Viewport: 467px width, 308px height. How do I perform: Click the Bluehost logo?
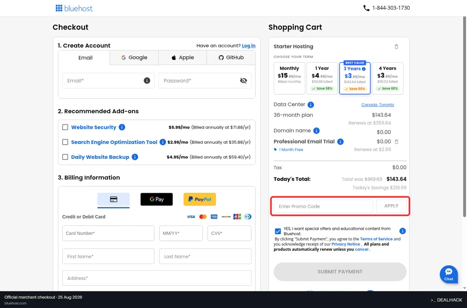(74, 8)
